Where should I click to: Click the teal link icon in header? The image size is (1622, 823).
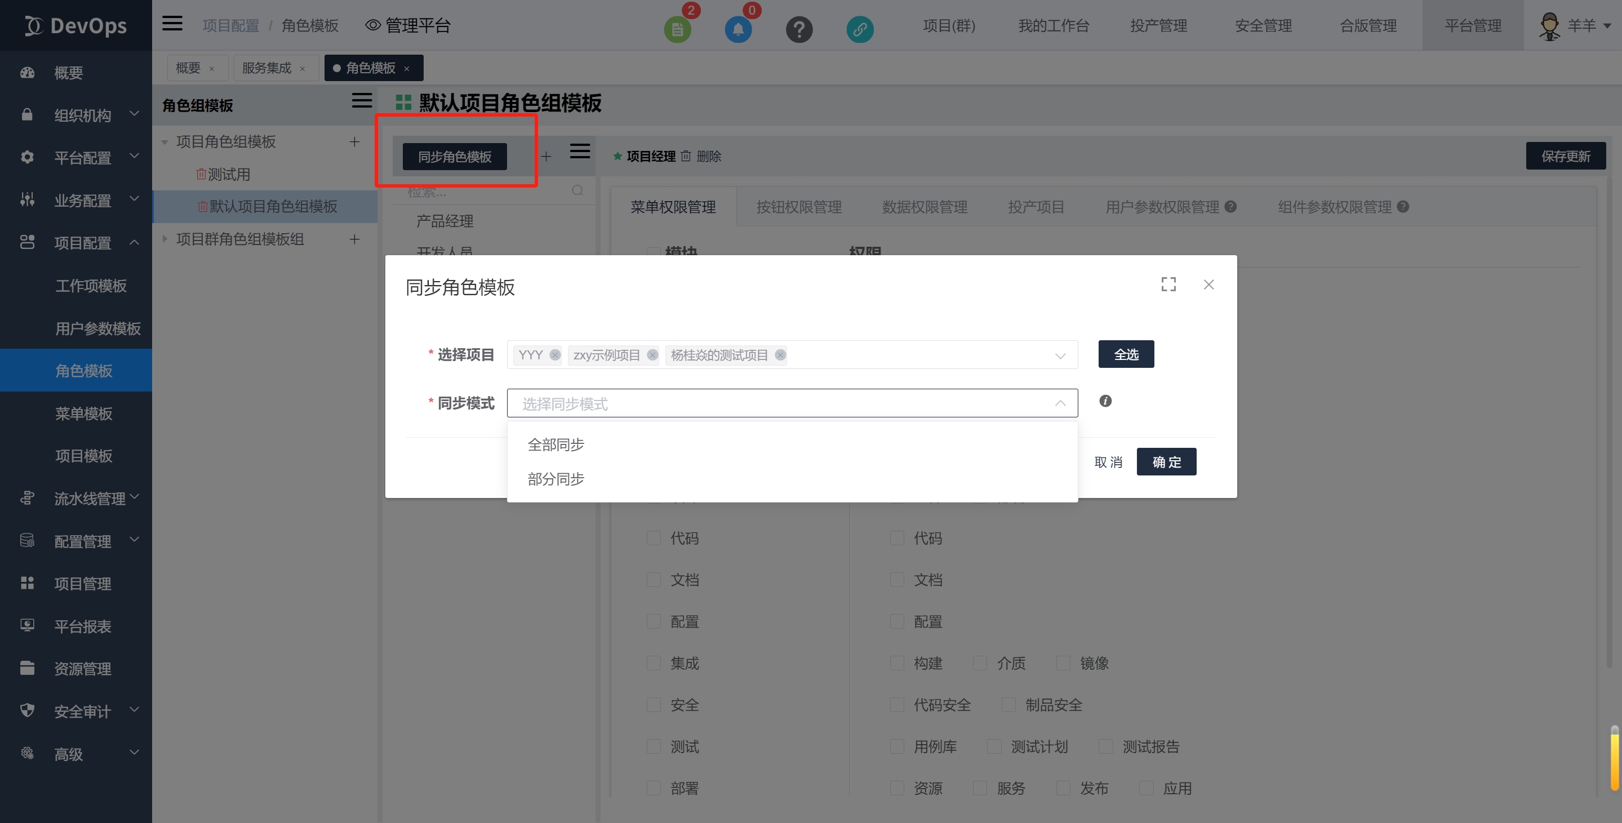[x=860, y=29]
